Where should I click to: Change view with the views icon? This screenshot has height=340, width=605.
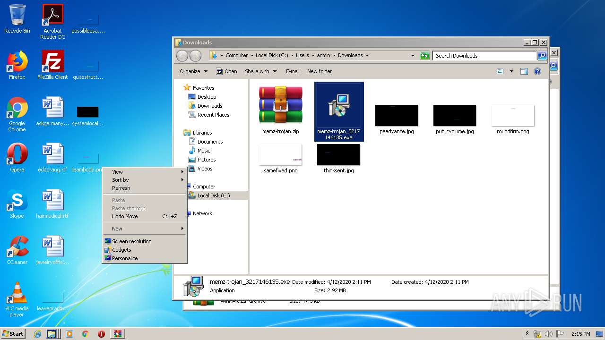(500, 71)
